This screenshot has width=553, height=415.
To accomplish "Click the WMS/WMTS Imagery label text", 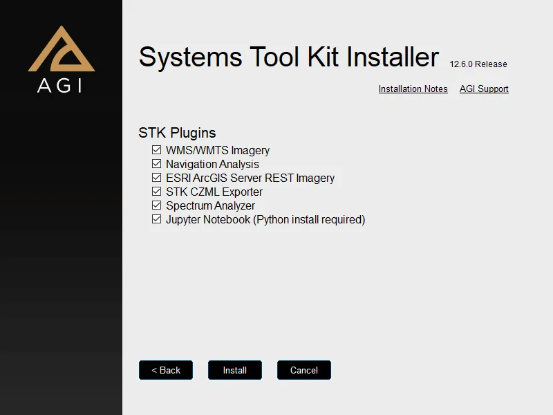I will (x=218, y=150).
